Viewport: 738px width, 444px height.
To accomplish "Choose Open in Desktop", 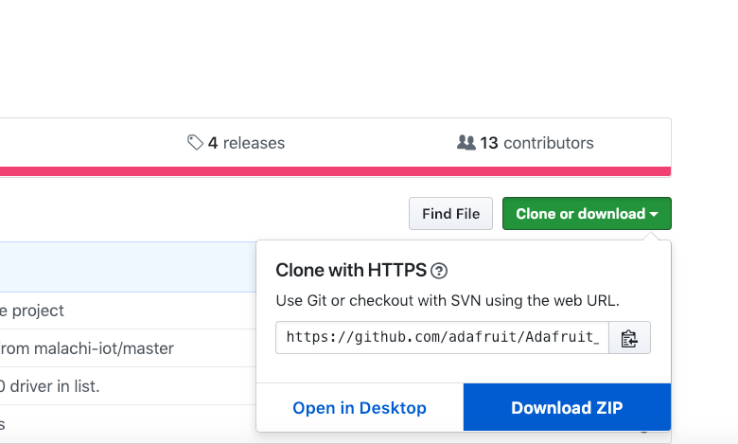I will [x=360, y=408].
